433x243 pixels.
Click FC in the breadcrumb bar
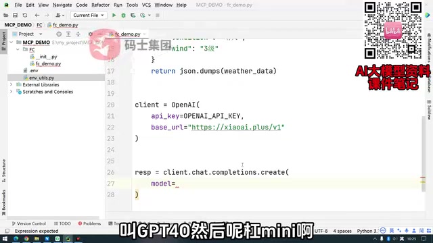(x=39, y=25)
